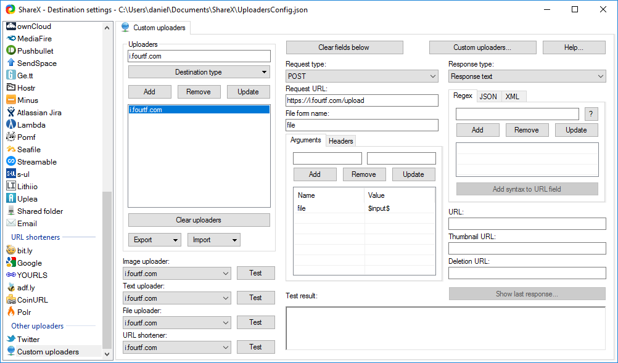
Task: Click the Custom uploaders tab header
Action: 154,28
